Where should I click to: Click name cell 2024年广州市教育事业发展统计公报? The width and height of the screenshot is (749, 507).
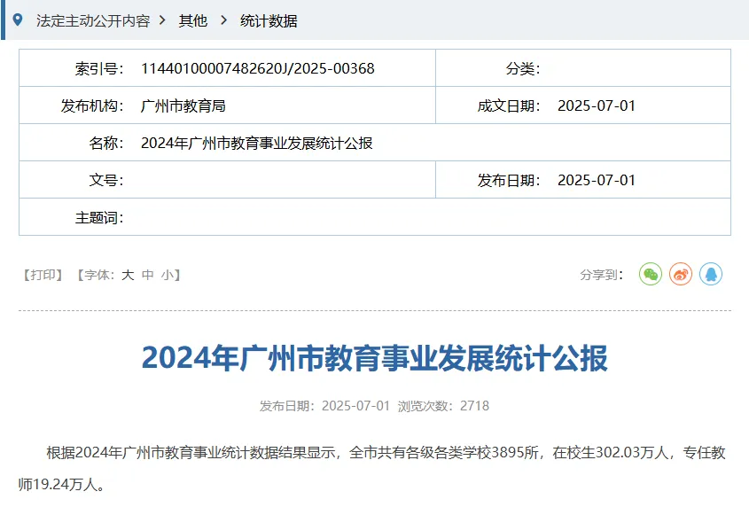256,143
